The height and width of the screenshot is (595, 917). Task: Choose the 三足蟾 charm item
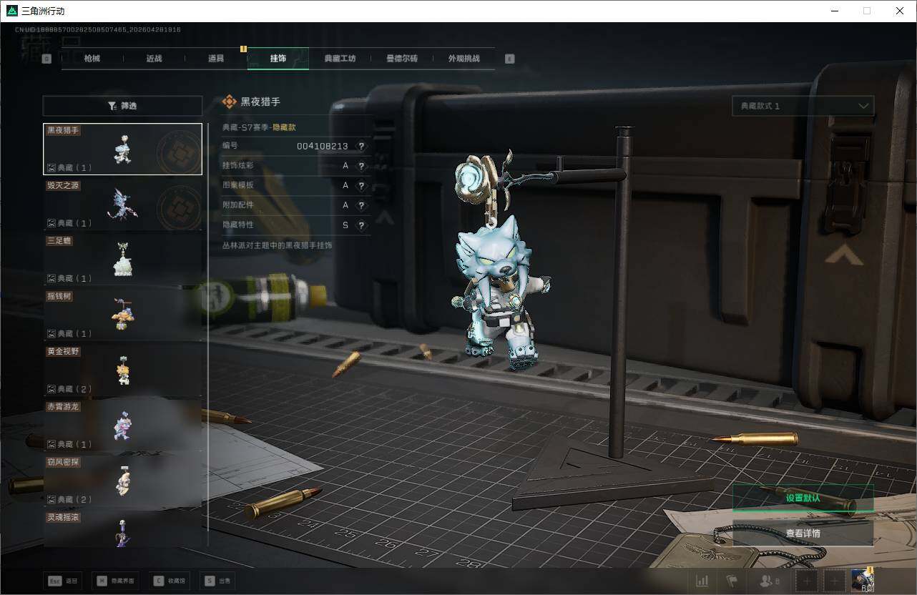(x=122, y=259)
